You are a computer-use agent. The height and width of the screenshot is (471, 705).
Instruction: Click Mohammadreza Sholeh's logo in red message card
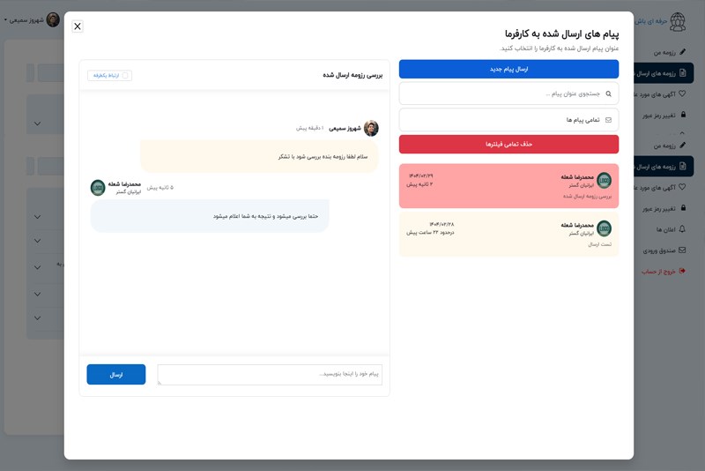coord(604,181)
